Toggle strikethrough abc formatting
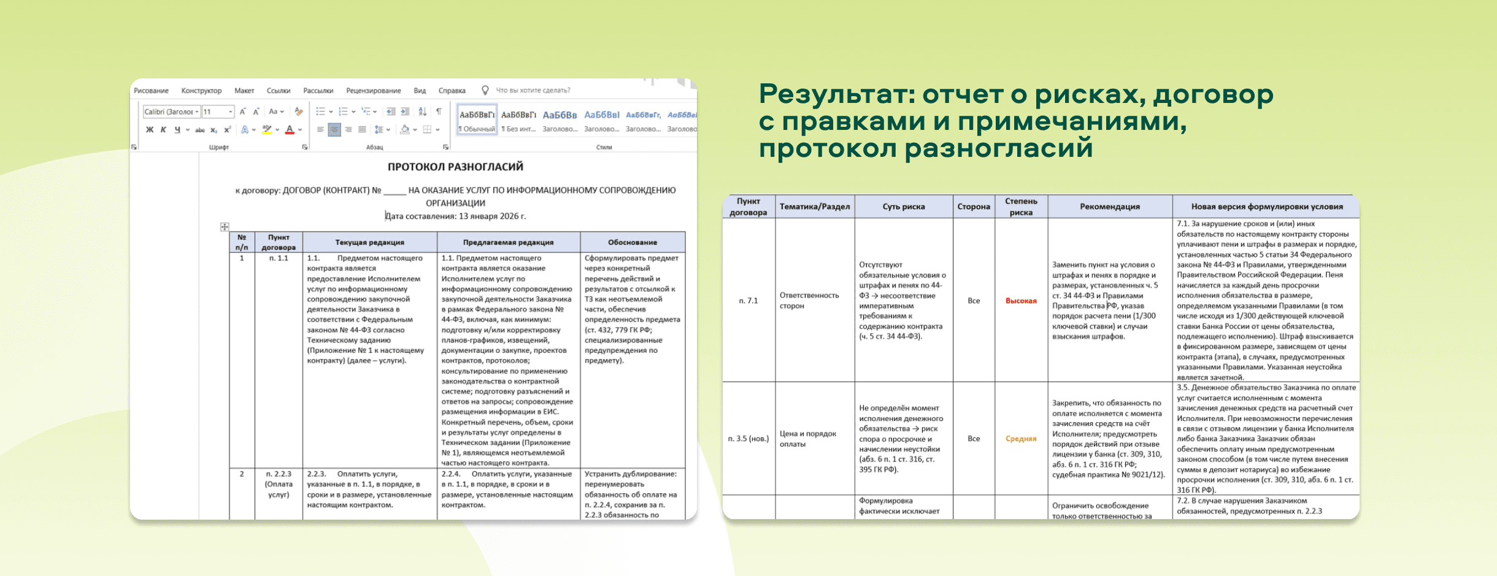This screenshot has height=576, width=1497. [x=200, y=130]
